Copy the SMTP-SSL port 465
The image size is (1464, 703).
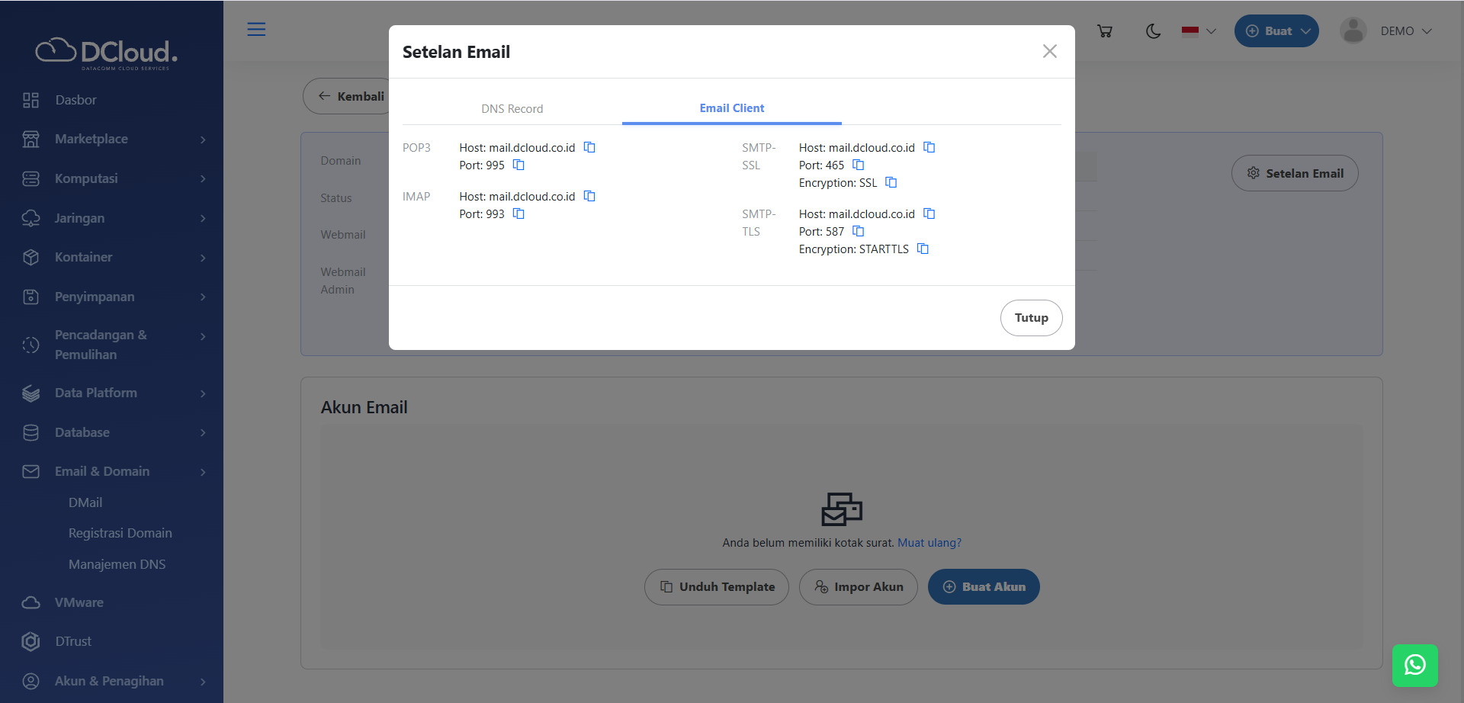(x=858, y=165)
